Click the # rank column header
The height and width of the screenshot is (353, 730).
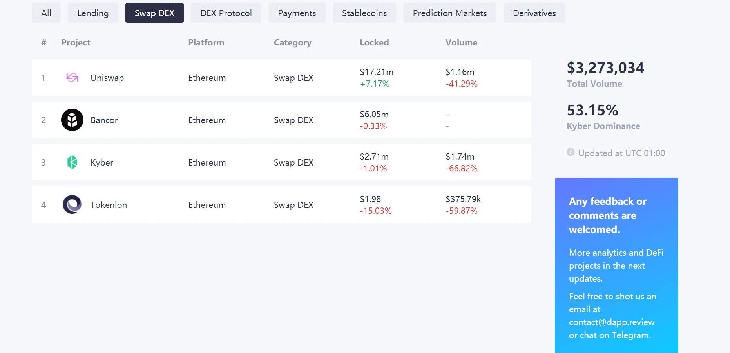pos(43,42)
